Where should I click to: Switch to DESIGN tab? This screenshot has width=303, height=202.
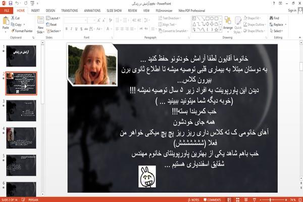point(50,11)
